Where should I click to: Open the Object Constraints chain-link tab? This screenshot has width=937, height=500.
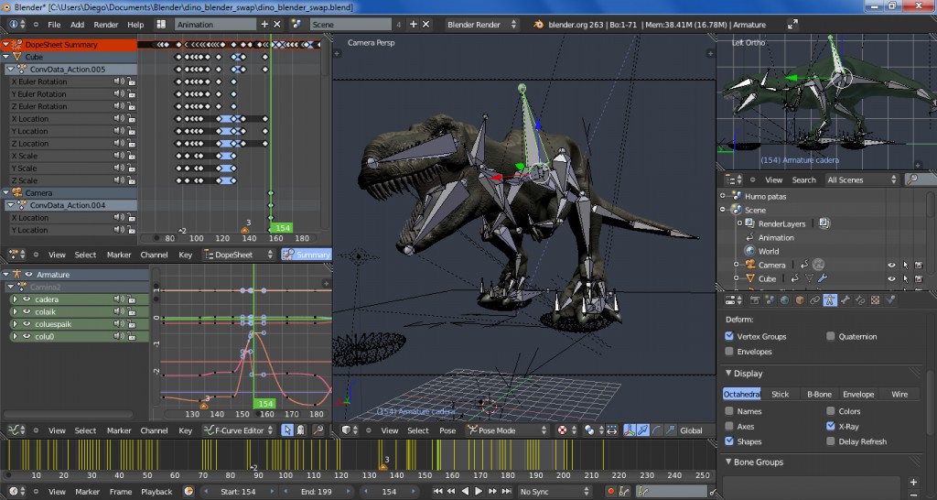pos(815,300)
